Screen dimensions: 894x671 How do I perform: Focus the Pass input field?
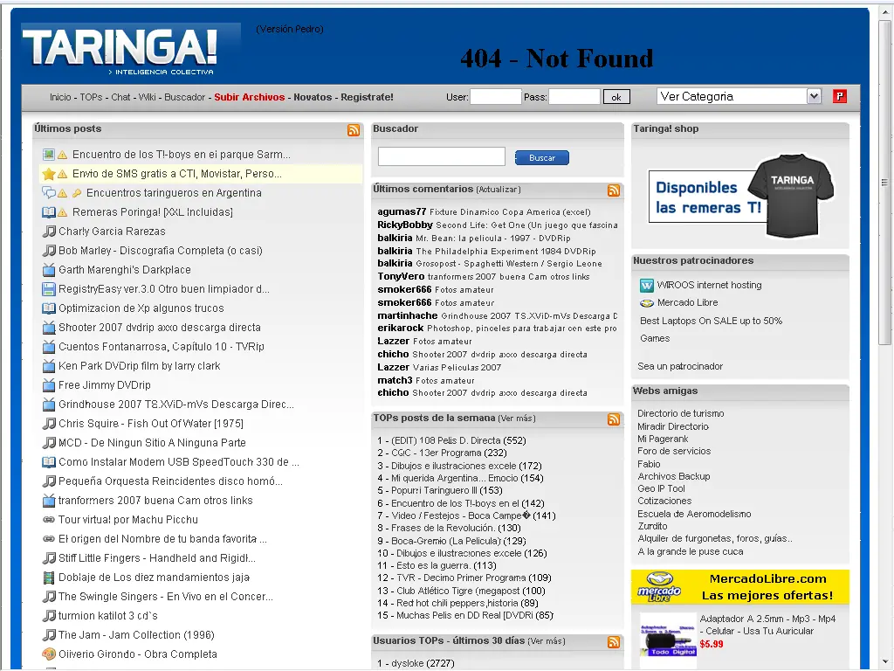click(x=574, y=97)
